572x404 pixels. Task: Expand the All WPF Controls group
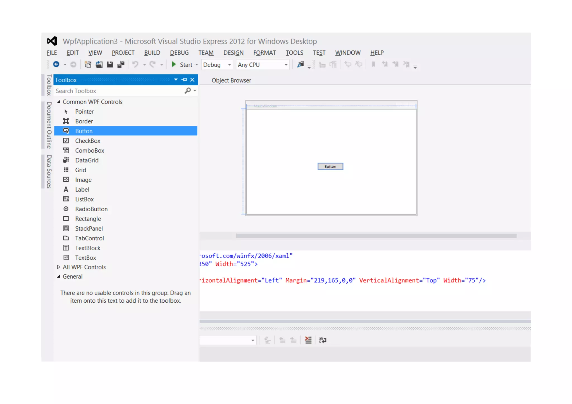tap(58, 267)
